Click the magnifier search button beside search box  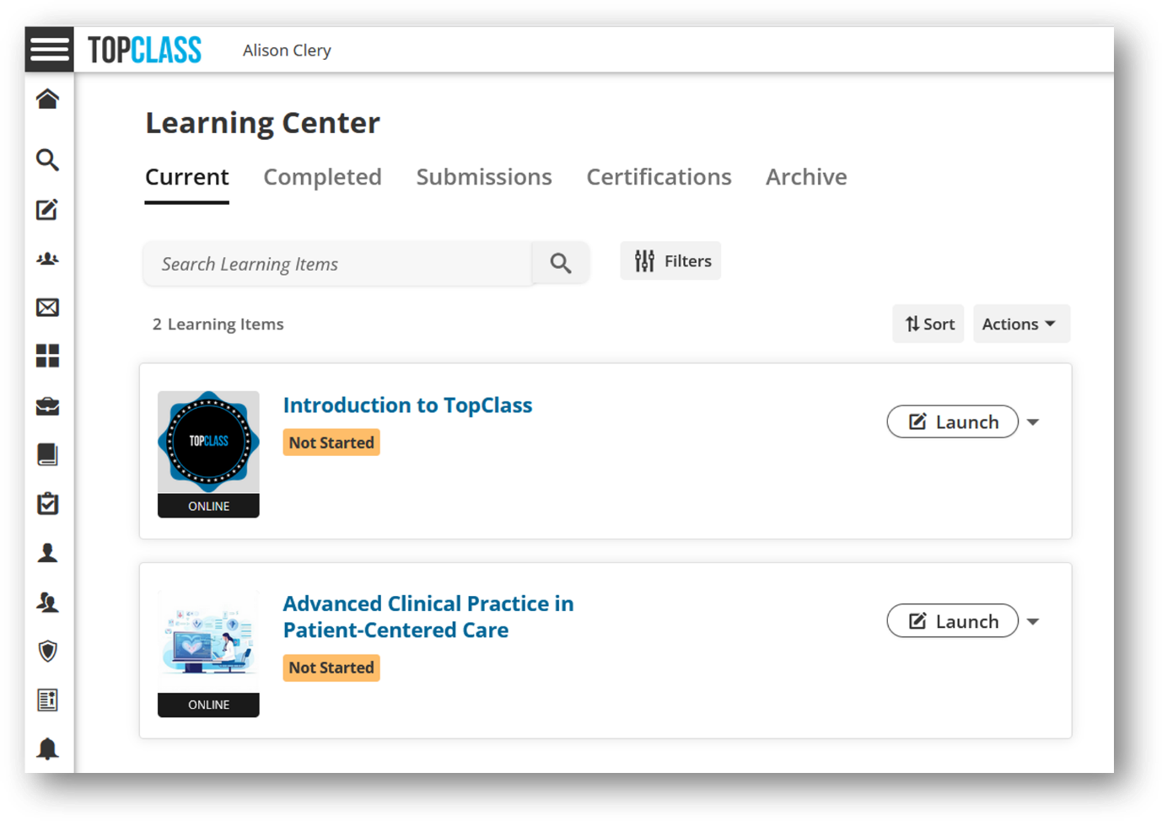click(561, 263)
